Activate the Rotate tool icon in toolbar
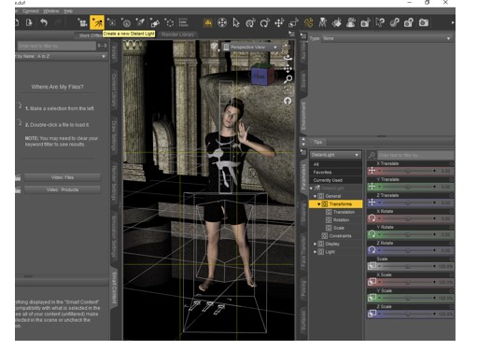The image size is (477, 350). (x=264, y=22)
